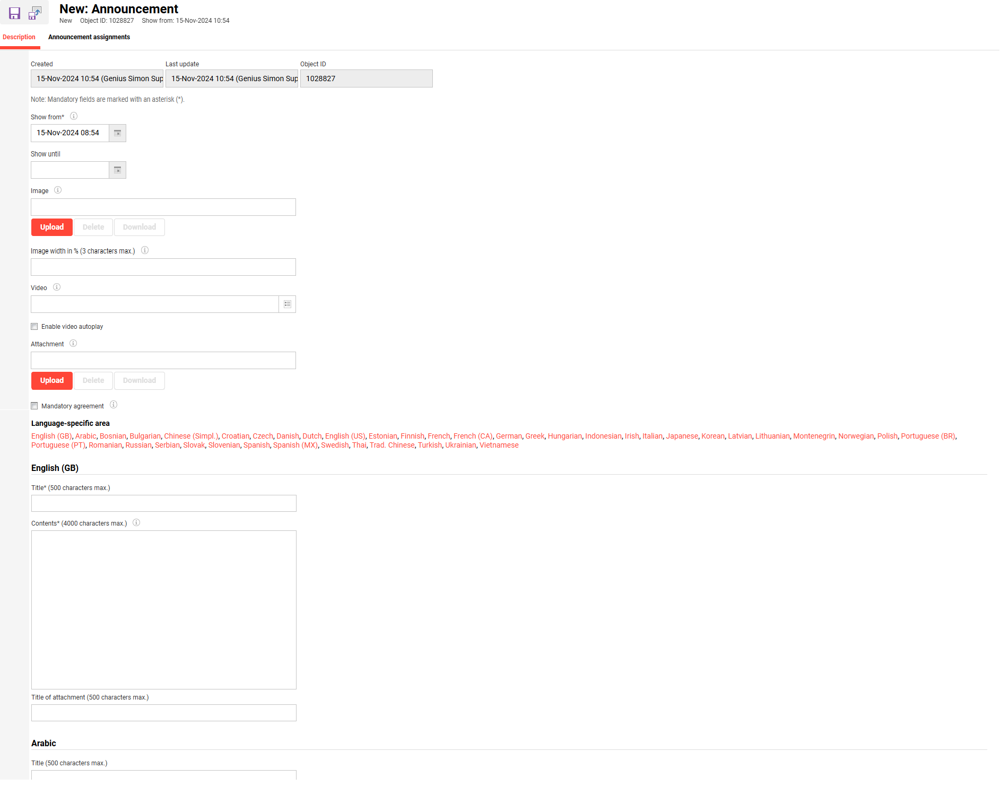Click the info icon next to Image width
Viewport: 1001px width, 786px height.
[145, 250]
